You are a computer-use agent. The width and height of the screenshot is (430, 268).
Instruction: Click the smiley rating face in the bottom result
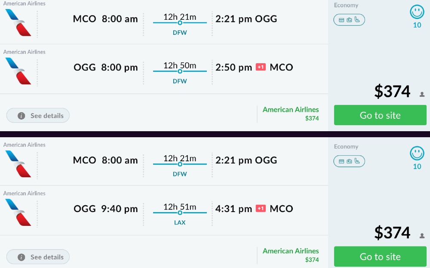[417, 154]
